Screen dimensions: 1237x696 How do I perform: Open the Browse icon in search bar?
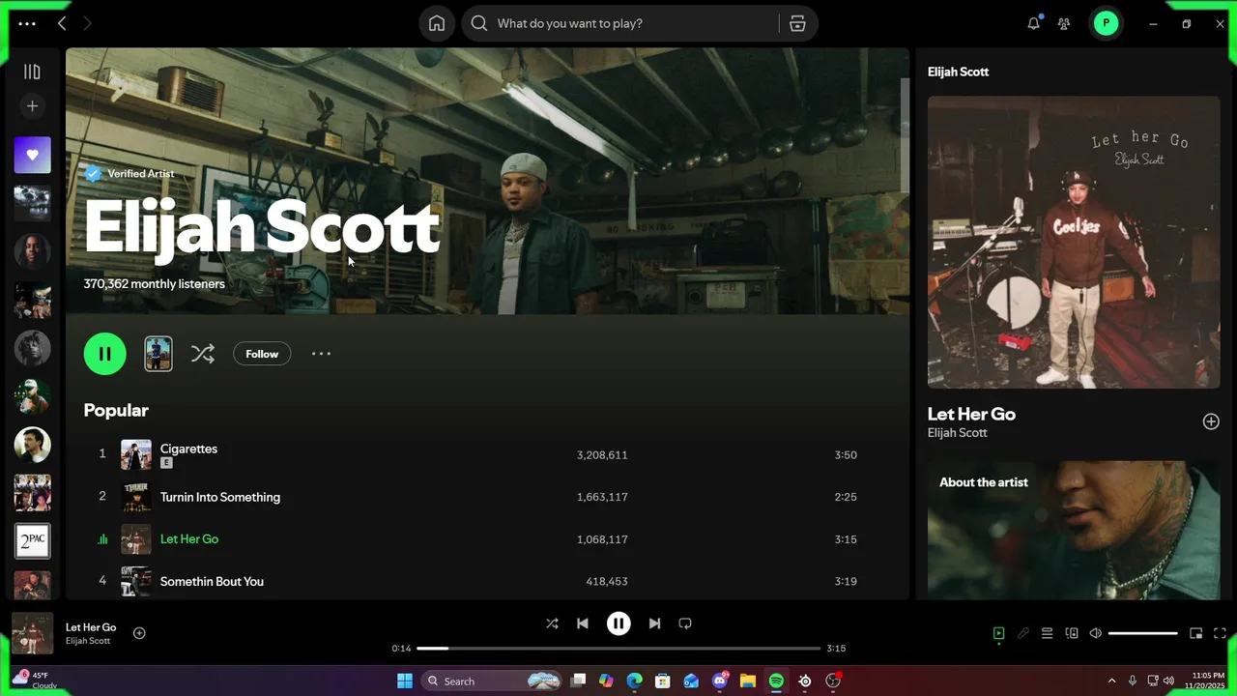[x=797, y=23]
